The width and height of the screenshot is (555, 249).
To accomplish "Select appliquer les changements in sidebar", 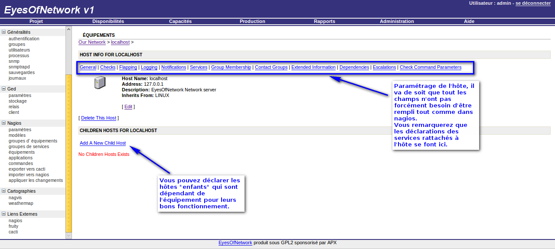I will (x=36, y=181).
